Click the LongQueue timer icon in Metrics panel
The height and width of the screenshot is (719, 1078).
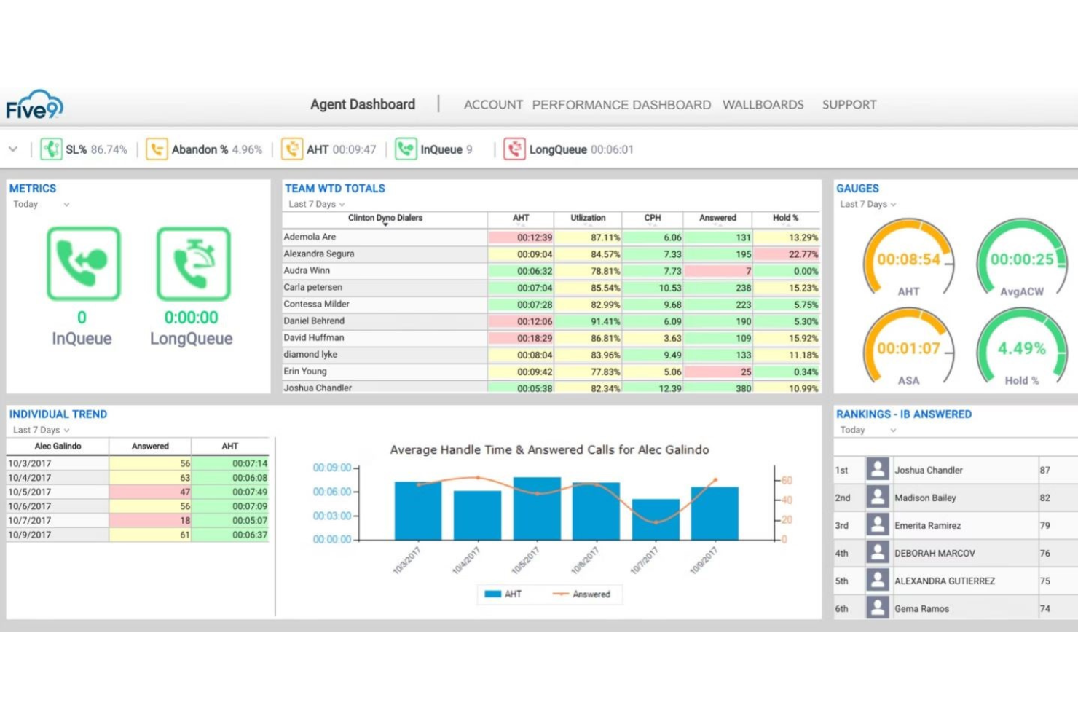coord(192,264)
